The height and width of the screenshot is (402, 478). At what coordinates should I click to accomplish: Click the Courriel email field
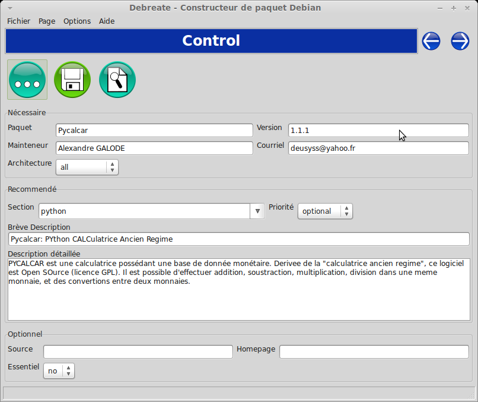pyautogui.click(x=378, y=148)
